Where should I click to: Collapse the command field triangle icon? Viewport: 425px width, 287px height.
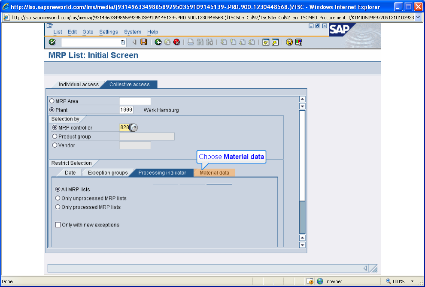click(134, 42)
